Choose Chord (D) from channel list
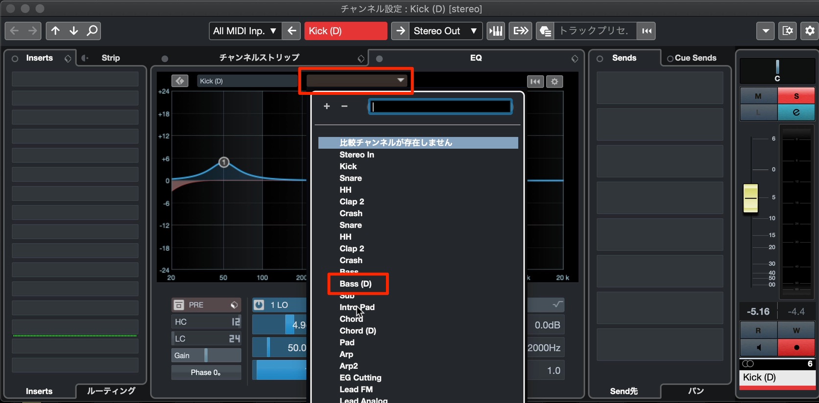Viewport: 819px width, 403px height. coord(358,331)
